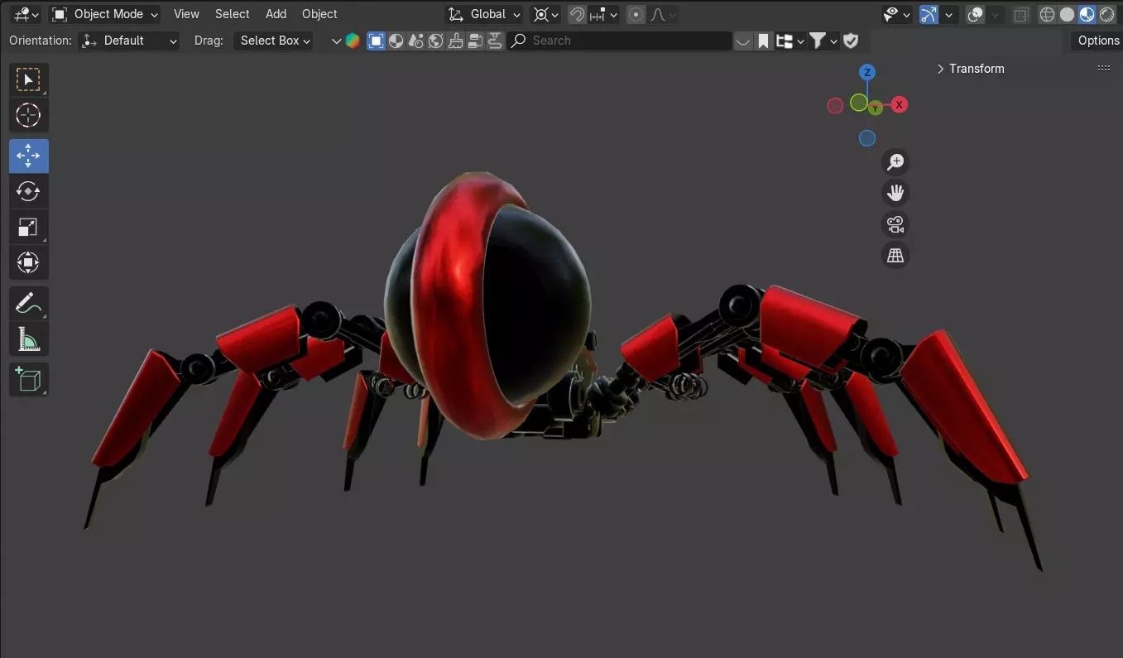Toggle proportional editing button
This screenshot has width=1123, height=658.
click(636, 14)
